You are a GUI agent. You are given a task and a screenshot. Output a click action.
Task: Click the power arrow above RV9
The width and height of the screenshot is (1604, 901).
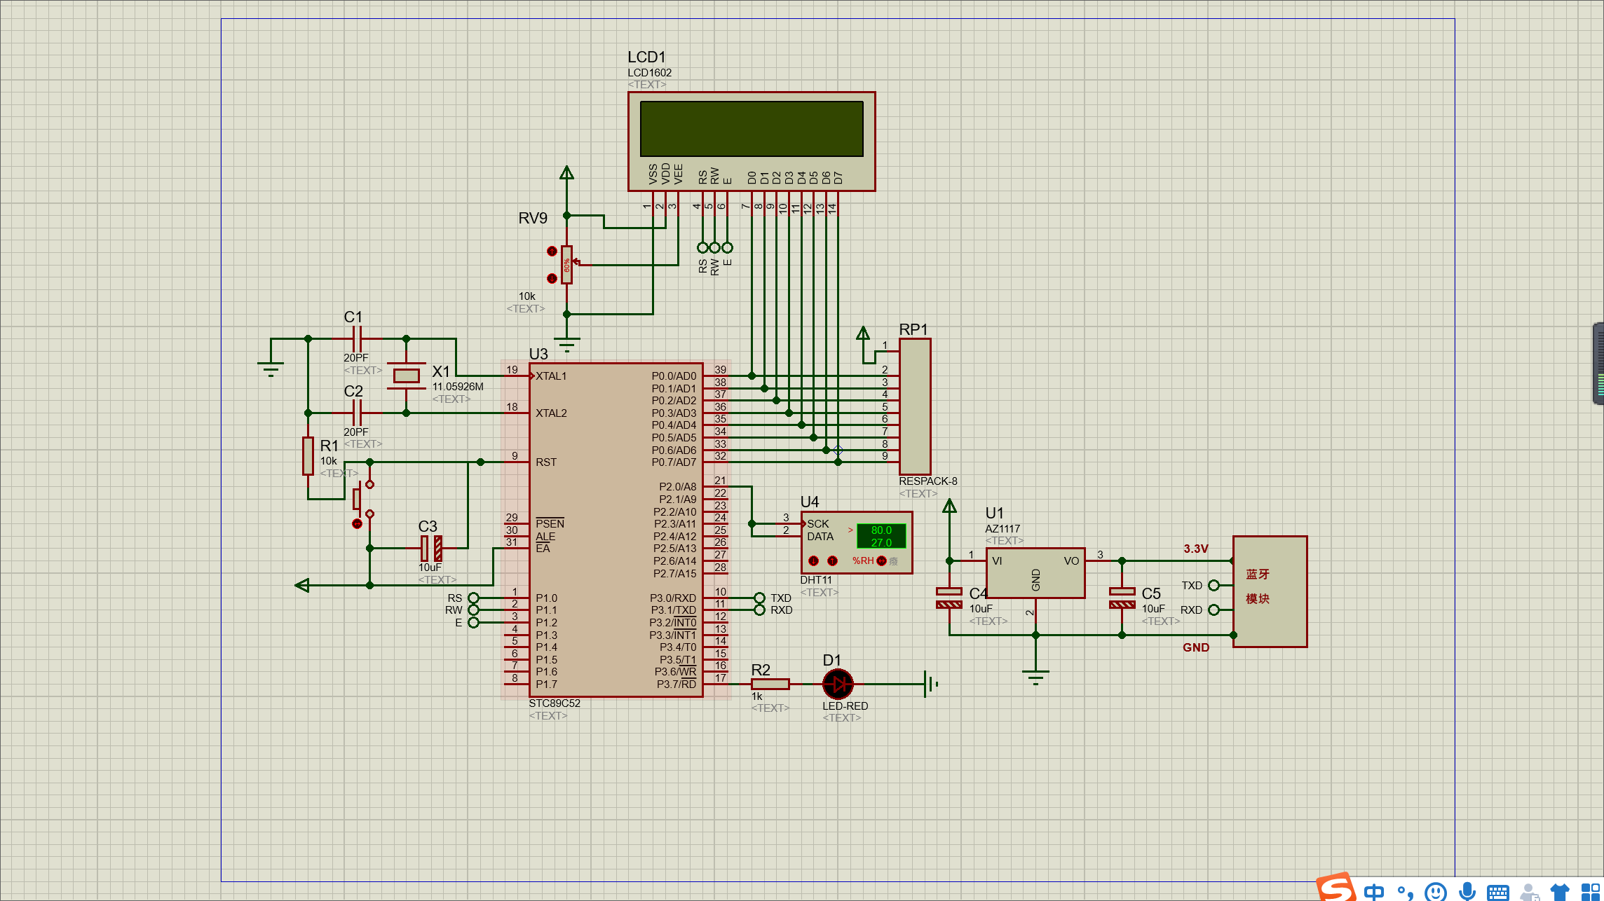tap(566, 172)
